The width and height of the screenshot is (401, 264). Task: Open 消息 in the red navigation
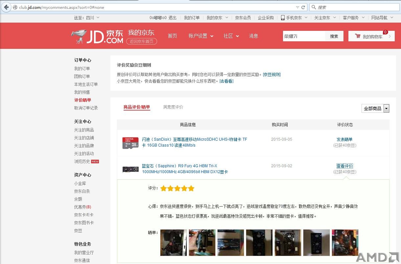[254, 36]
